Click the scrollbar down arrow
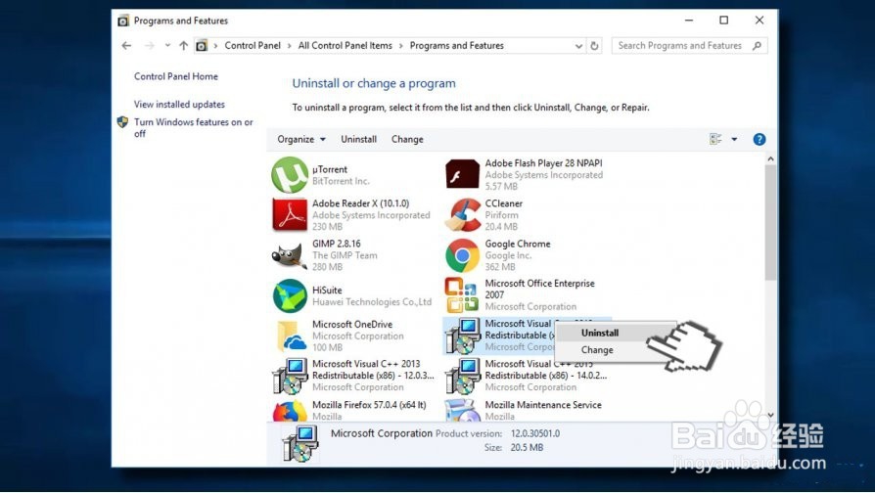This screenshot has height=493, width=875. (770, 415)
